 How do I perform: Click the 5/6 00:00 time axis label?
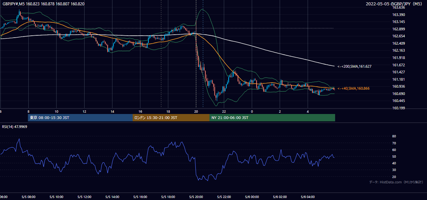click(x=252, y=197)
